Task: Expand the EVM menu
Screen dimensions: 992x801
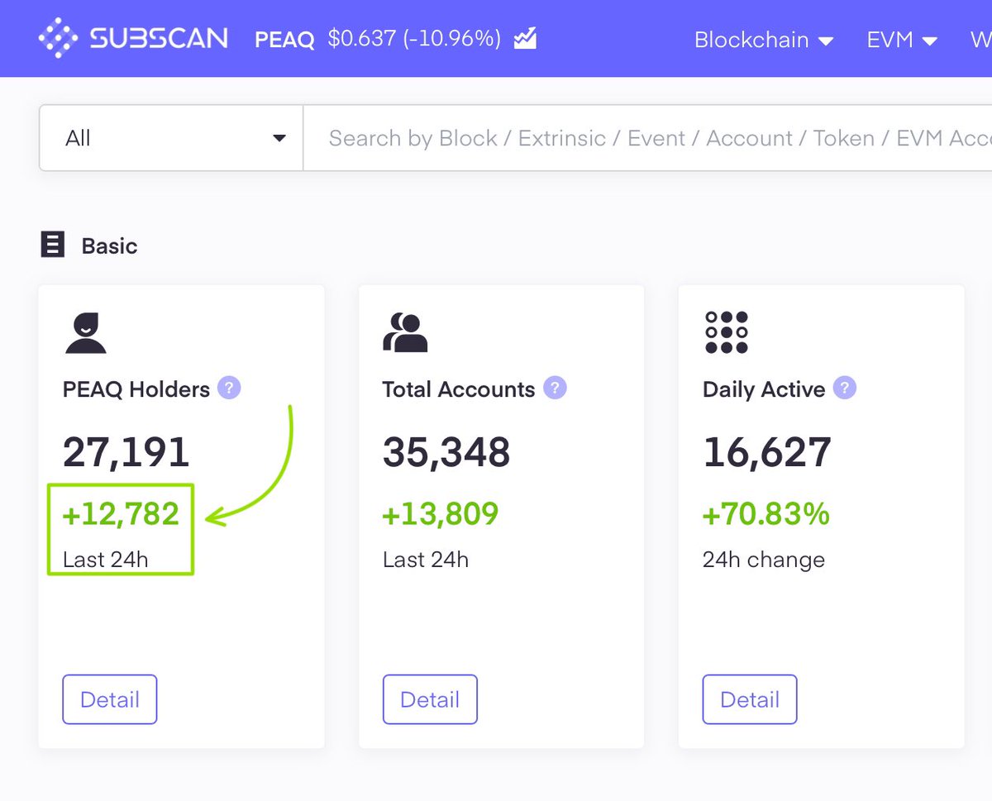Action: pos(902,40)
